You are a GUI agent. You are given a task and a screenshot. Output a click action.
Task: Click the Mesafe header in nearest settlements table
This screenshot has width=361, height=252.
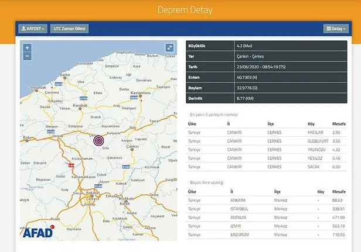(x=339, y=124)
